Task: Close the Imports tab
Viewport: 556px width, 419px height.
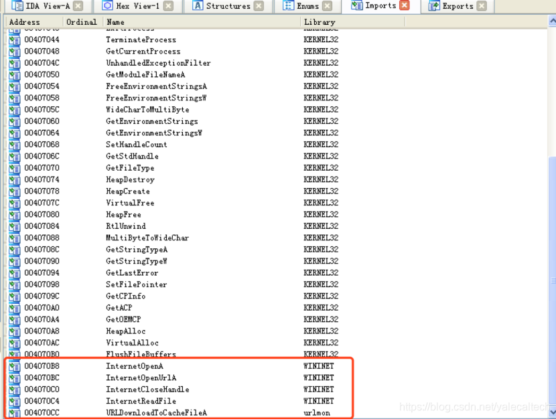Action: 404,5
